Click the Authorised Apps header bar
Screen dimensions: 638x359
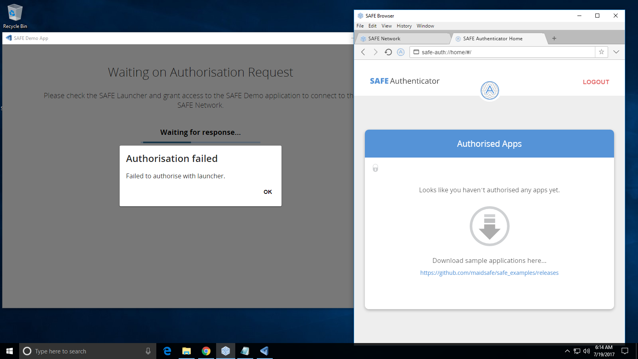pyautogui.click(x=489, y=144)
